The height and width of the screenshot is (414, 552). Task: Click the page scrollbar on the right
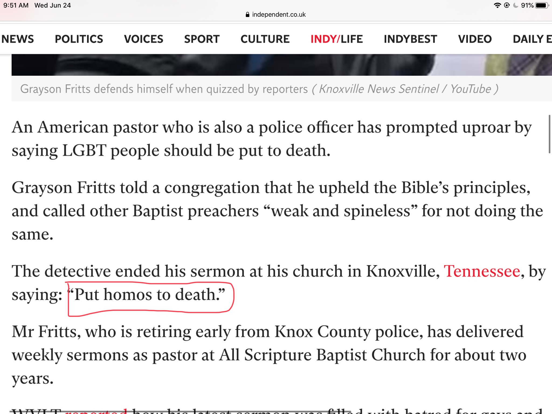click(x=549, y=134)
